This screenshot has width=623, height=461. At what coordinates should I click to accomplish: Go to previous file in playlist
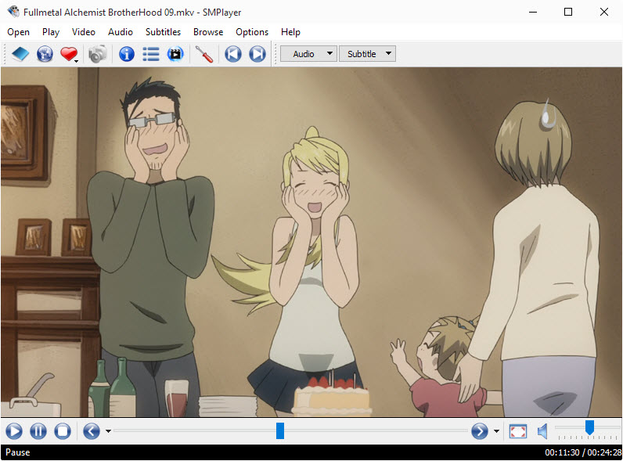coord(233,54)
